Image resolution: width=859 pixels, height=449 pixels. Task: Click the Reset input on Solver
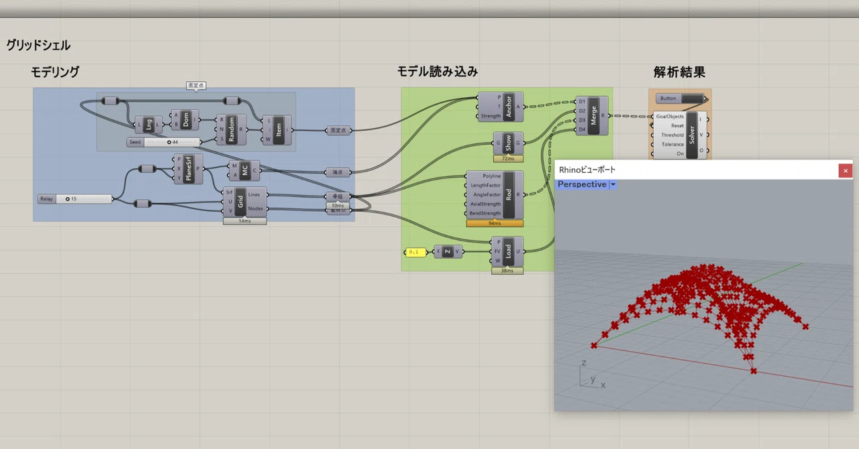click(677, 126)
